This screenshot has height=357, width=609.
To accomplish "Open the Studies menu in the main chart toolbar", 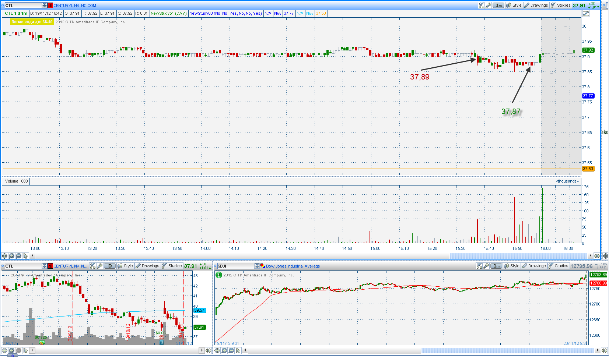I will point(561,5).
